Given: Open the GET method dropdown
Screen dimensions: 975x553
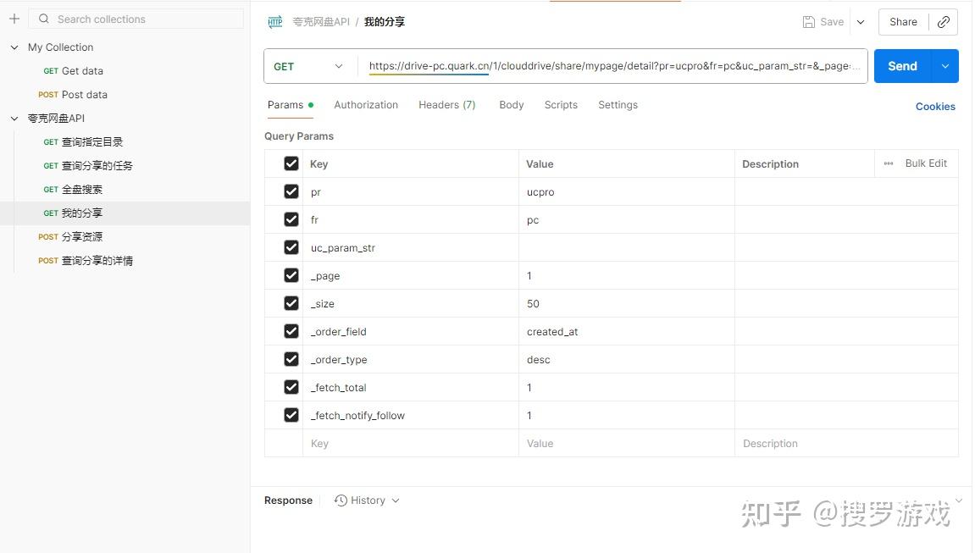Looking at the screenshot, I should click(x=308, y=66).
